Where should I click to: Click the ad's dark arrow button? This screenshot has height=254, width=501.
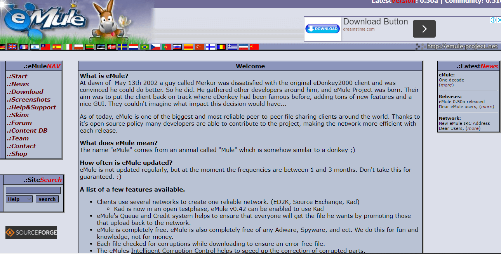pos(424,29)
